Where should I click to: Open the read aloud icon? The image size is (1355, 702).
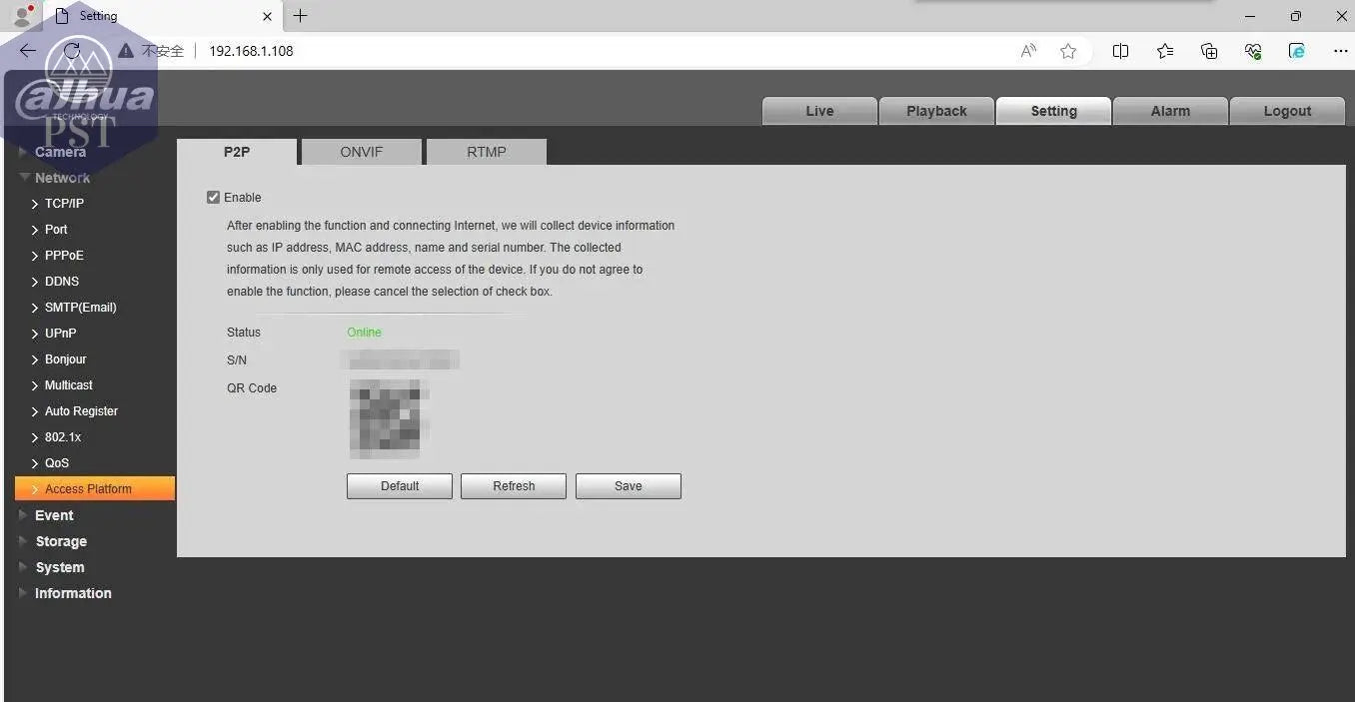(1028, 51)
